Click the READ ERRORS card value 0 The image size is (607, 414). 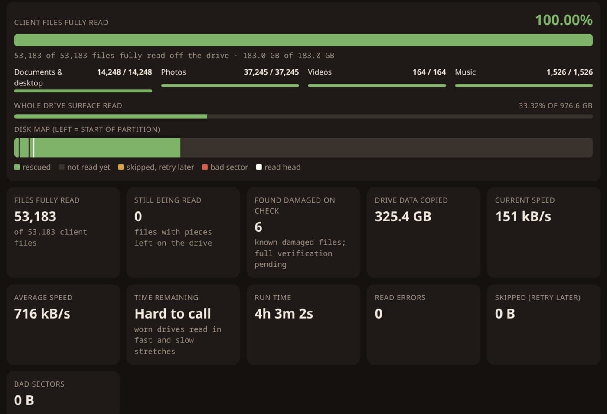coord(379,314)
